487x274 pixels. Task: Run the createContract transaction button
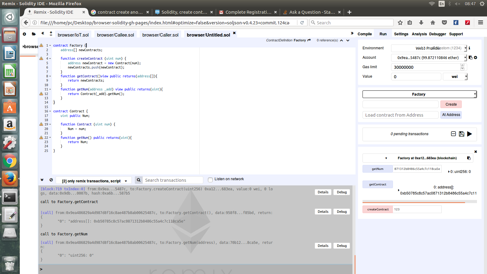point(378,209)
